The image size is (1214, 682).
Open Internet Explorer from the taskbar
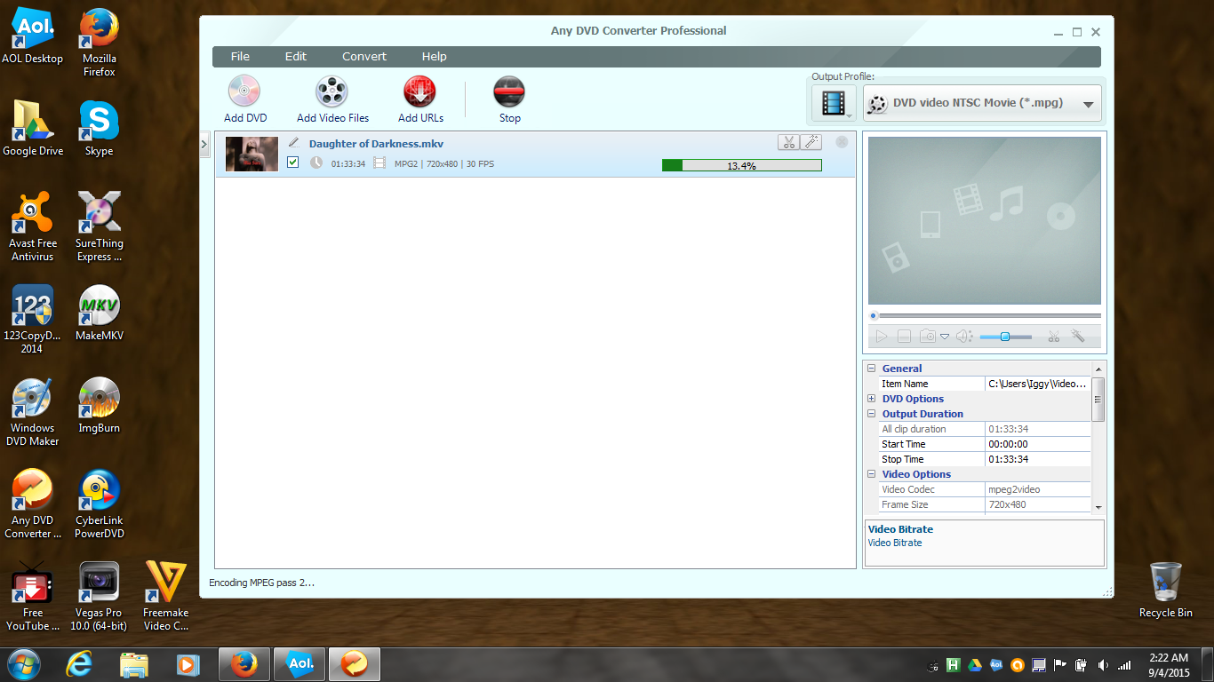tap(79, 663)
